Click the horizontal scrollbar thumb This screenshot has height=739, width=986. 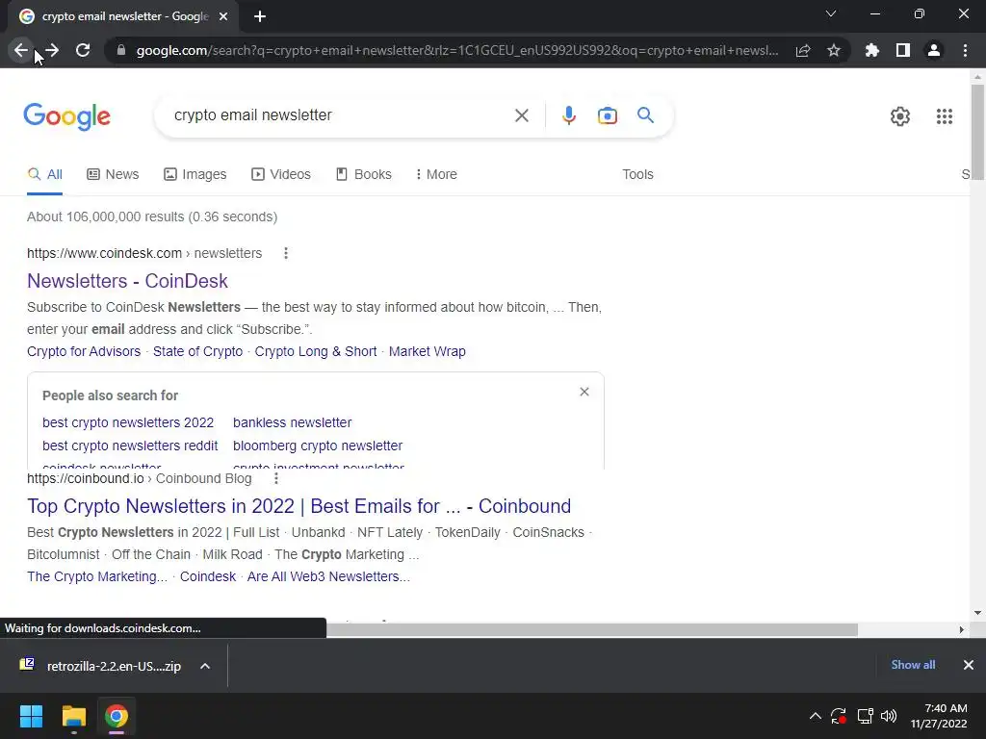(x=591, y=629)
